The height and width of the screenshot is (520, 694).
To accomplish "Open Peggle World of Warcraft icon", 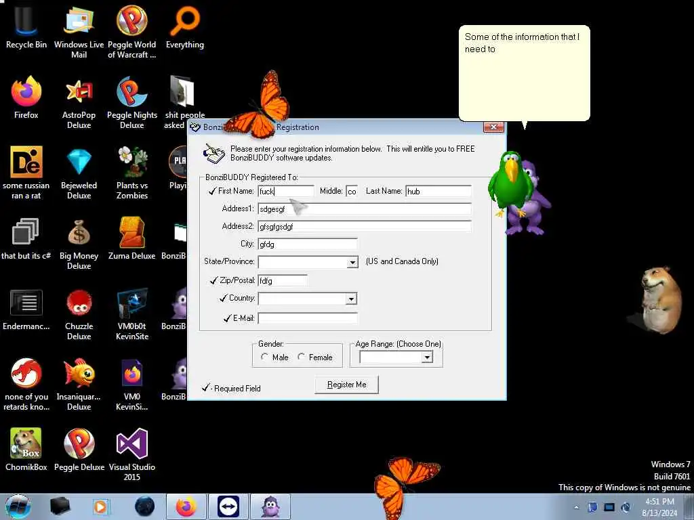I will [132, 31].
